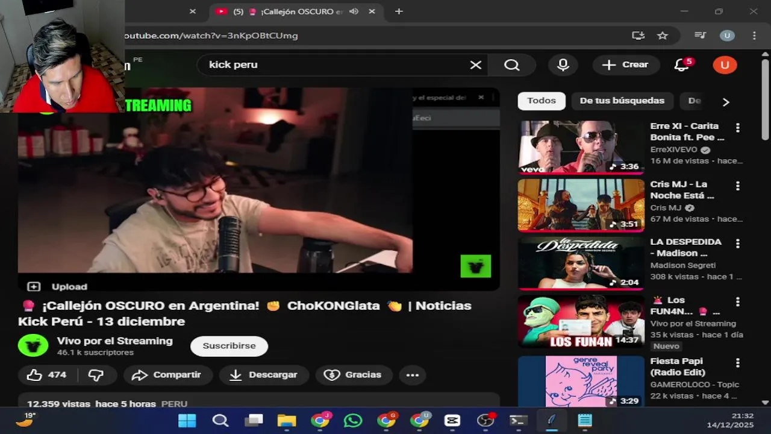Screen dimensions: 771x434
Task: Open Notepad from the taskbar
Action: [x=584, y=420]
